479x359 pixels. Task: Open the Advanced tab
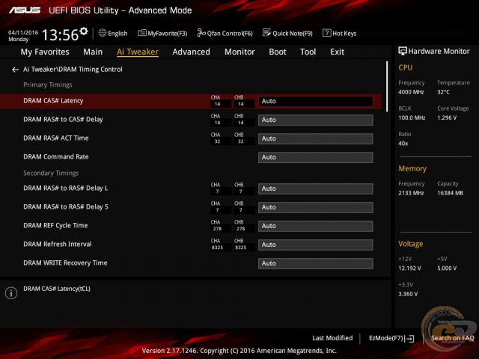(192, 52)
